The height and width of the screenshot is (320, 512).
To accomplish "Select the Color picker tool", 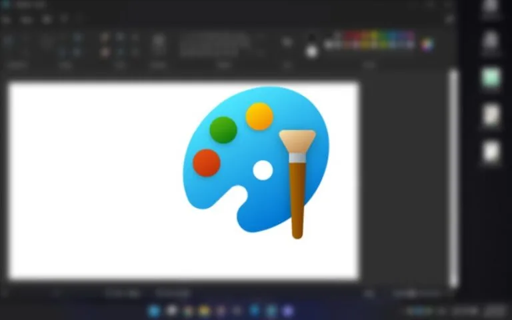I will point(120,52).
